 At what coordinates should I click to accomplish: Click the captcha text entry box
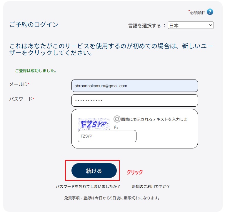click(107, 136)
